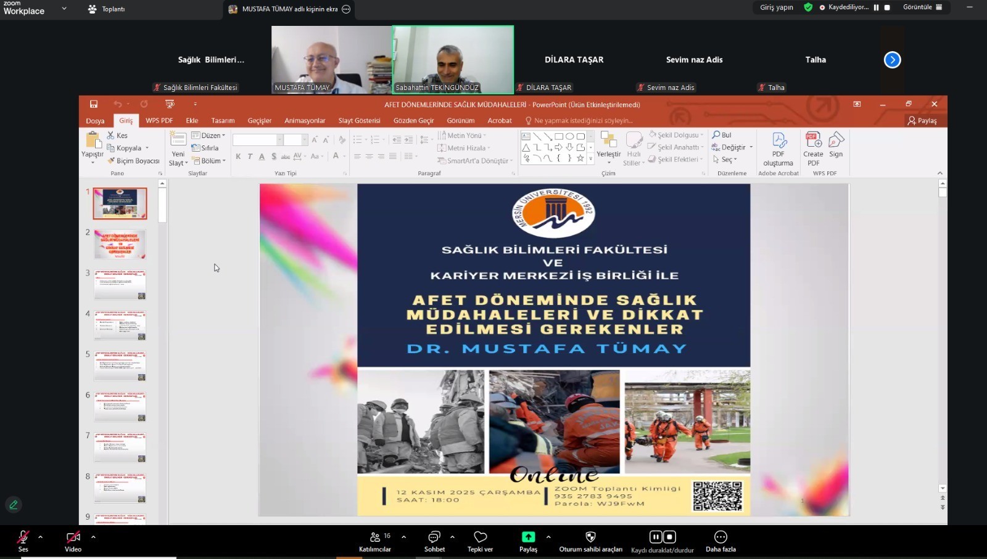Turn on camera with Video button
This screenshot has height=559, width=987.
[x=73, y=537]
